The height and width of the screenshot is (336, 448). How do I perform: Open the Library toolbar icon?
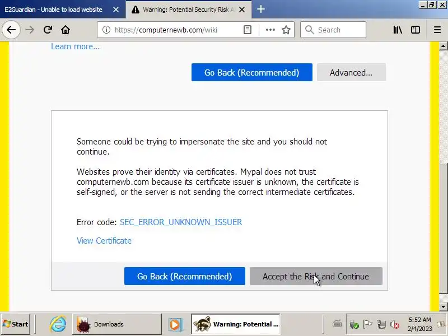(398, 30)
